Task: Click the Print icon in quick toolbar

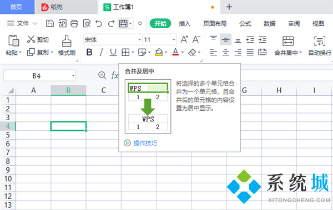Action: [74, 23]
